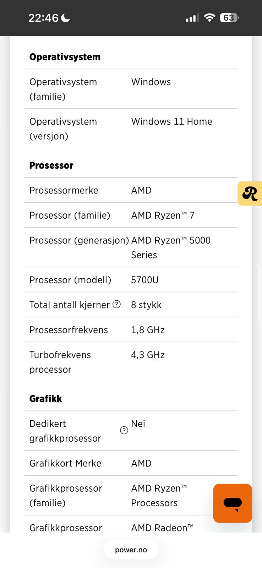262x568 pixels.
Task: Tap the 5700U processor model value
Action: 145,280
